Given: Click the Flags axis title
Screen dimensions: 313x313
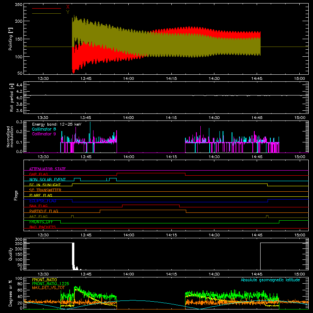Looking at the screenshot, I should (16, 195).
